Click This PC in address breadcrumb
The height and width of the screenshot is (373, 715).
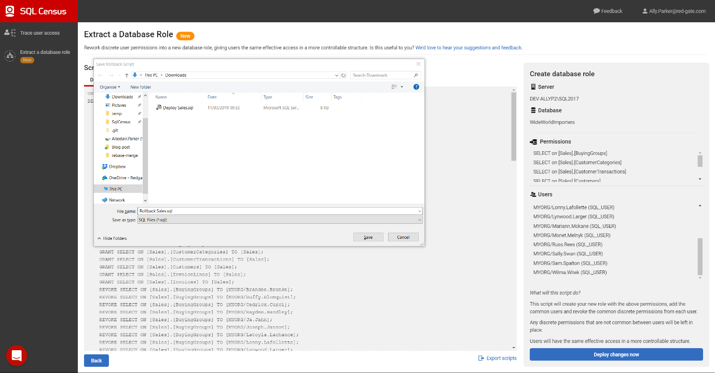(x=151, y=75)
